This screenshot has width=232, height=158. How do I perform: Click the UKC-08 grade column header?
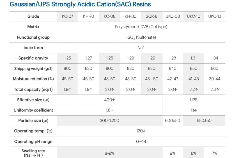pyautogui.click(x=173, y=17)
